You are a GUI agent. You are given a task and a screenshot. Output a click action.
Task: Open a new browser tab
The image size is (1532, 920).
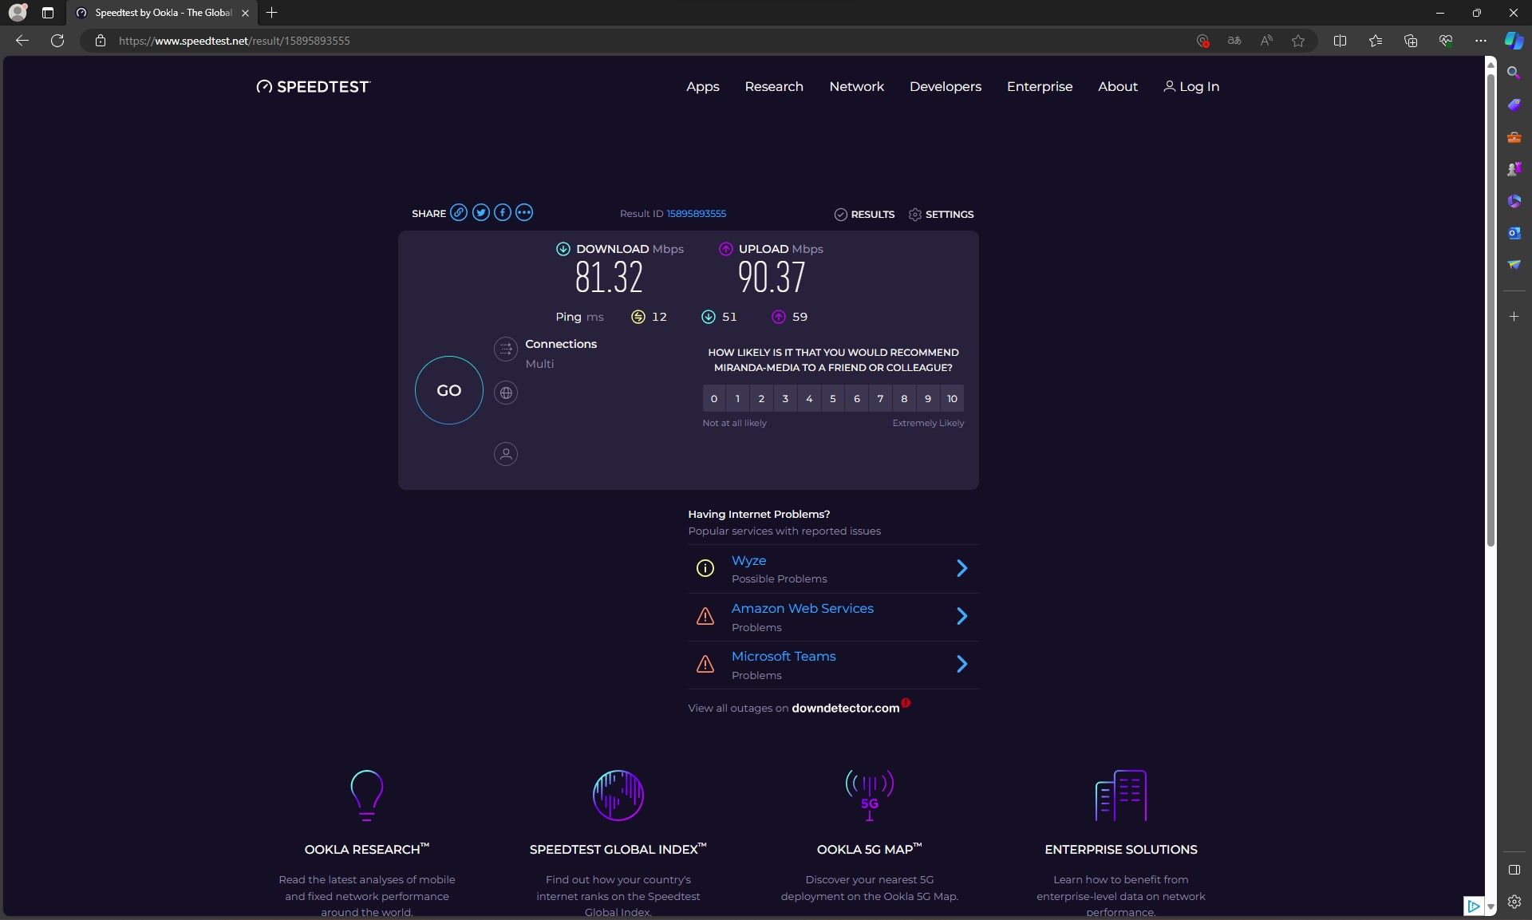tap(272, 13)
